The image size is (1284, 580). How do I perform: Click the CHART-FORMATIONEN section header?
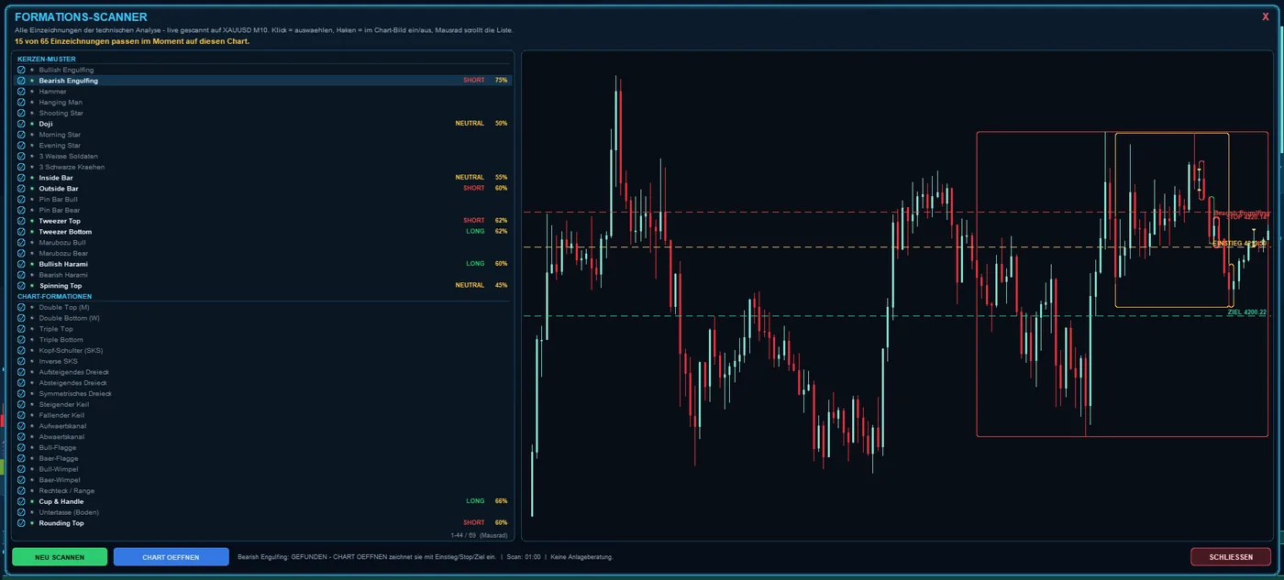[x=54, y=297]
